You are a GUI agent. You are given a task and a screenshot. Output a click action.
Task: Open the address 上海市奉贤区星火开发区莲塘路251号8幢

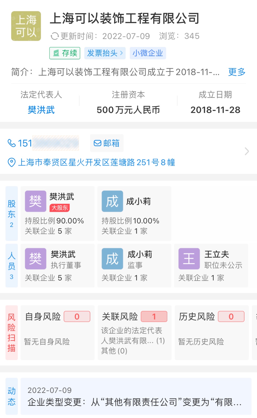point(96,162)
